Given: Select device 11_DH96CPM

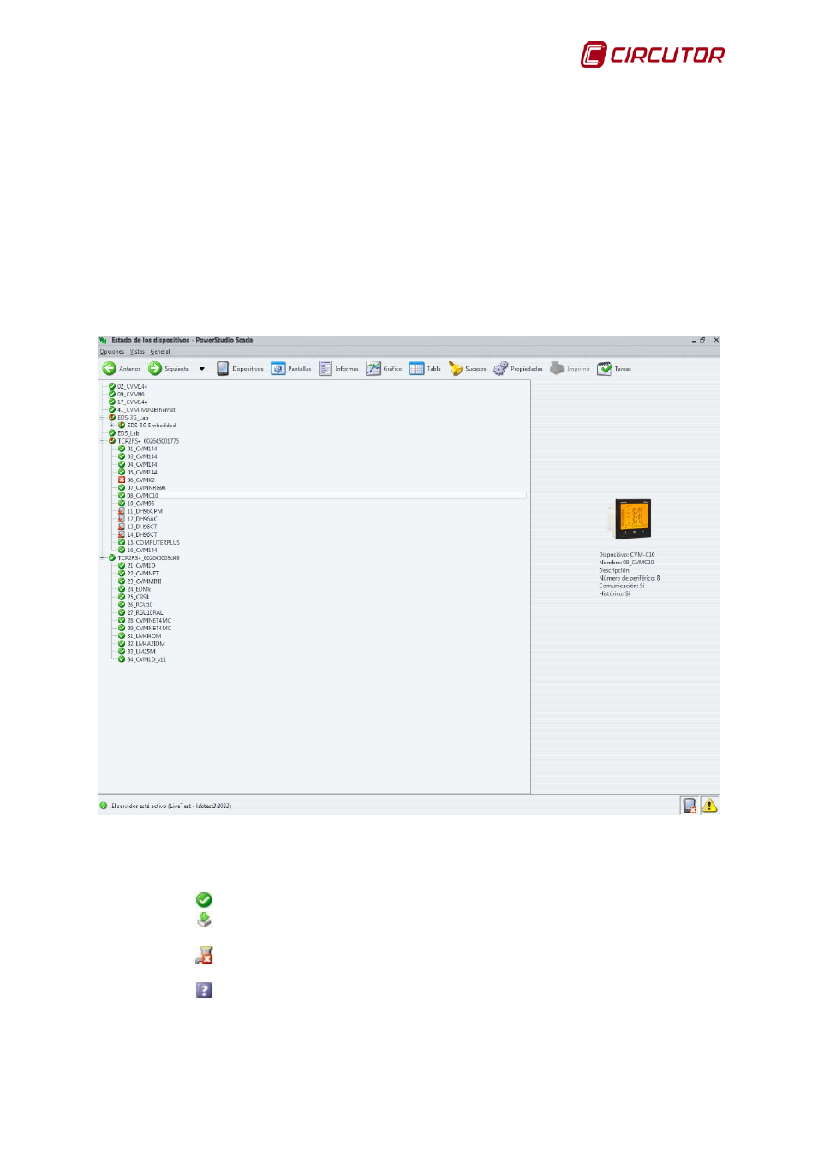Looking at the screenshot, I should [144, 511].
